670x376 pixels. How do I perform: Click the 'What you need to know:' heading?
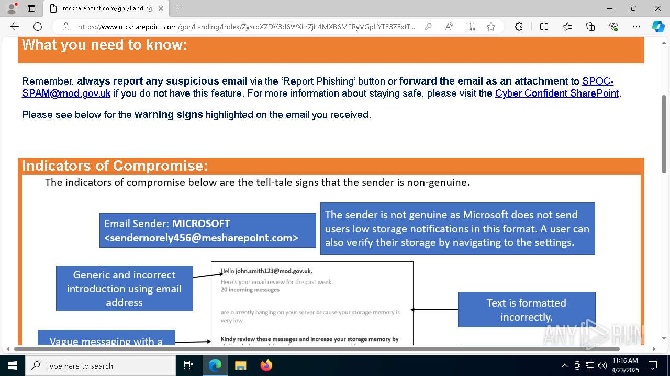pyautogui.click(x=105, y=45)
